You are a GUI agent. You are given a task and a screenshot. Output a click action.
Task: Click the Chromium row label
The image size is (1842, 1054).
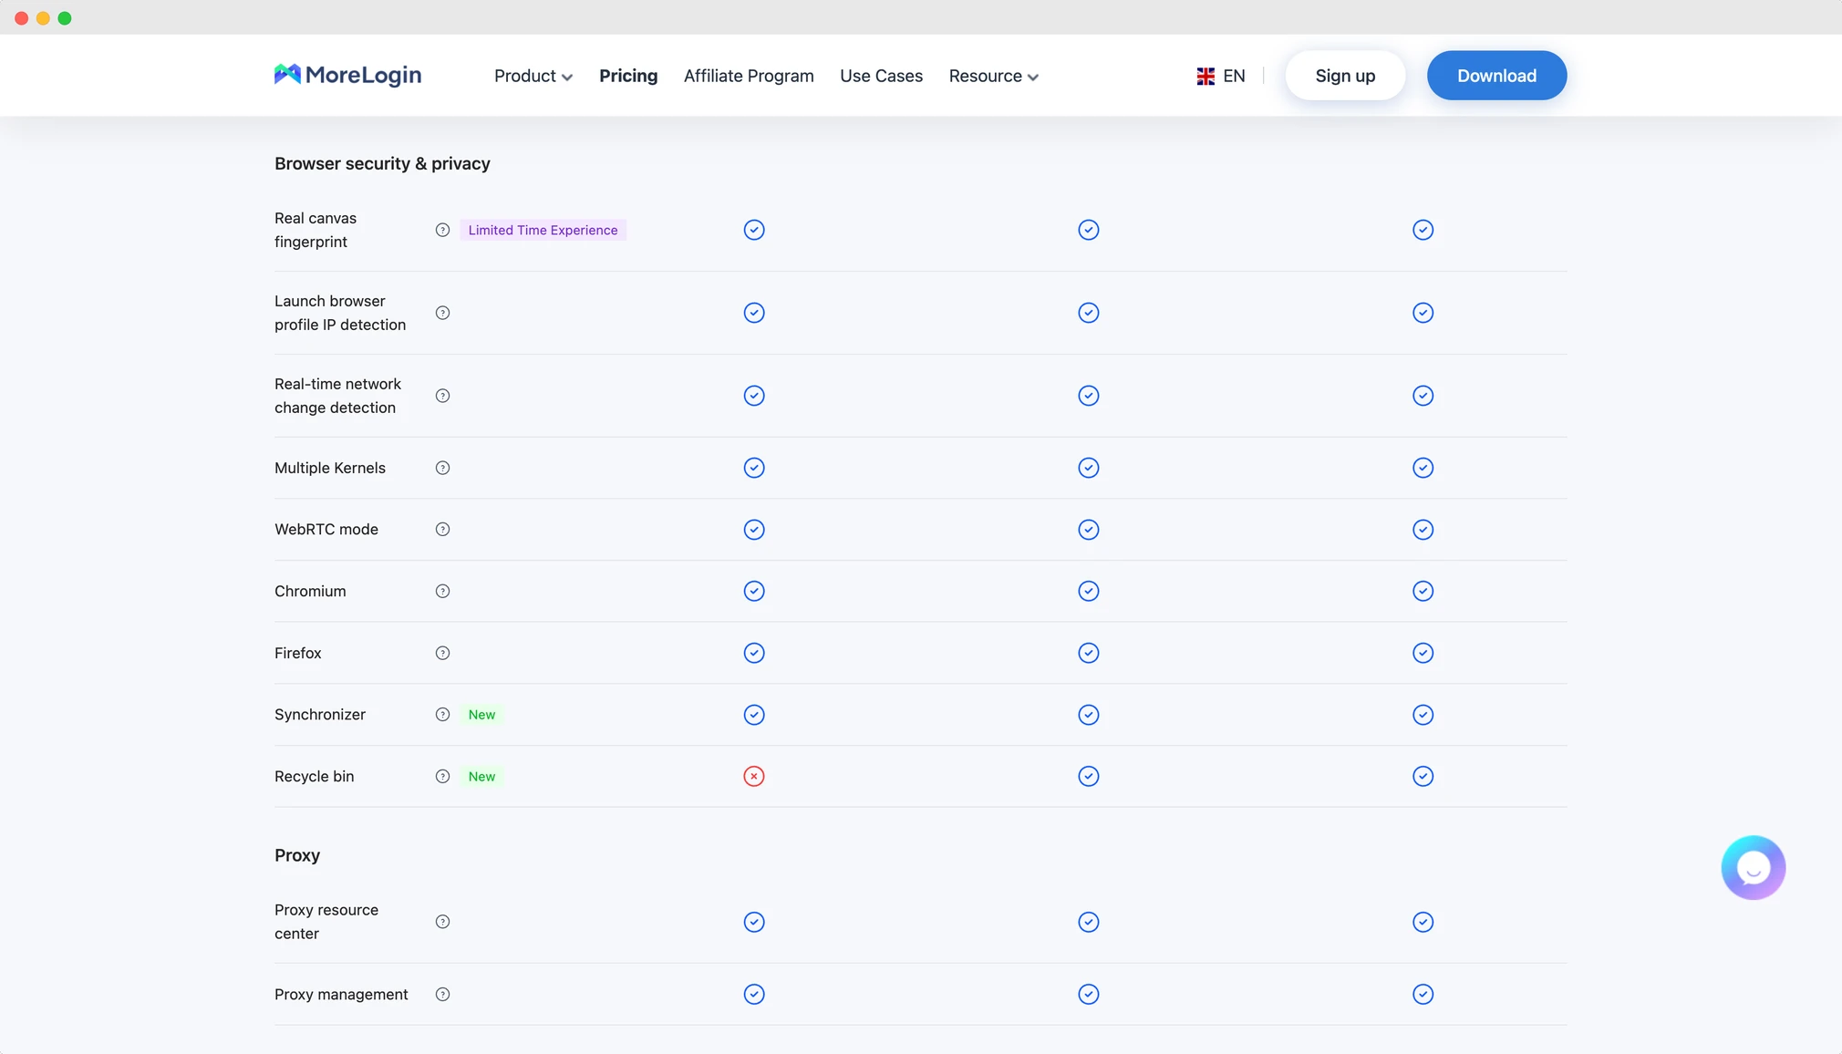pyautogui.click(x=310, y=591)
